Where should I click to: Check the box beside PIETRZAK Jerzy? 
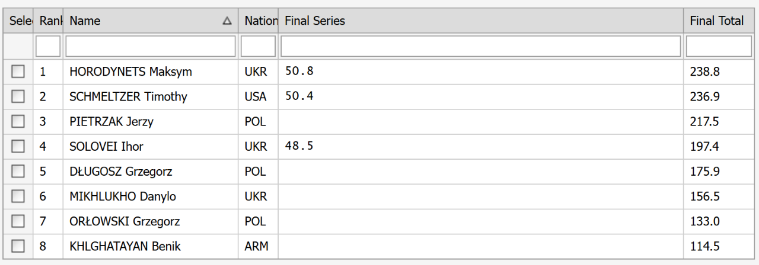[x=18, y=121]
